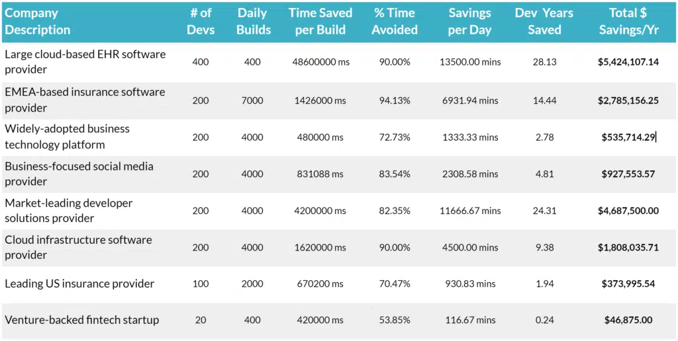The width and height of the screenshot is (678, 341).
Task: Click the 670200 ms time saved cell
Action: click(320, 284)
